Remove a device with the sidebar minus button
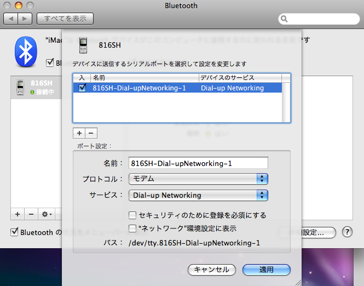Image resolution: width=364 pixels, height=286 pixels. (31, 214)
